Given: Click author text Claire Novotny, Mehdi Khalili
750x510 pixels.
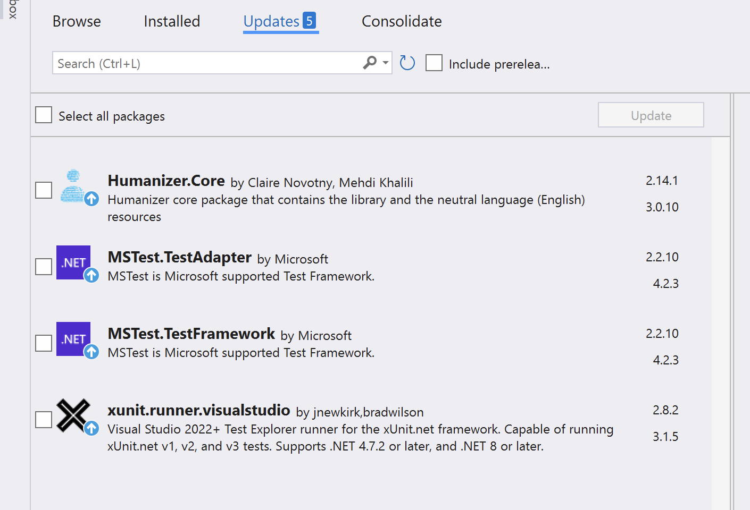Looking at the screenshot, I should point(330,183).
